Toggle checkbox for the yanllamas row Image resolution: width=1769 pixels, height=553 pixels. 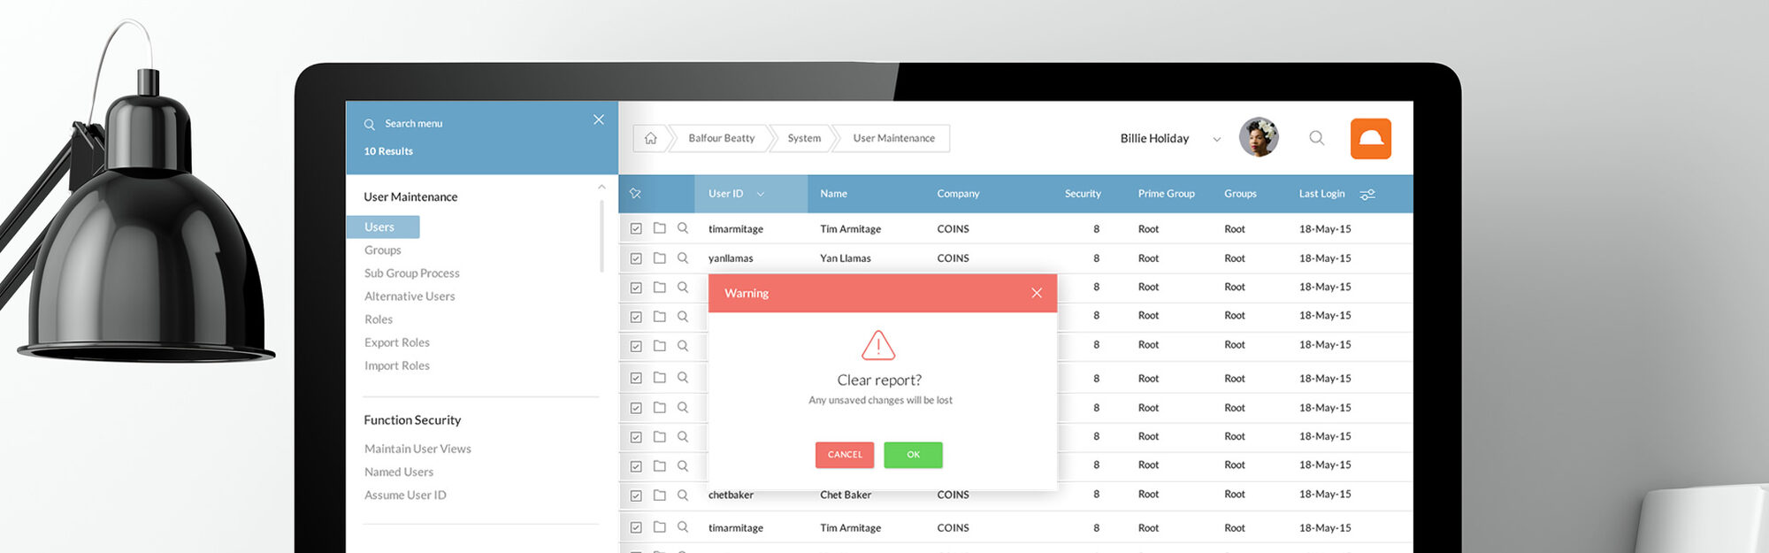pos(636,258)
